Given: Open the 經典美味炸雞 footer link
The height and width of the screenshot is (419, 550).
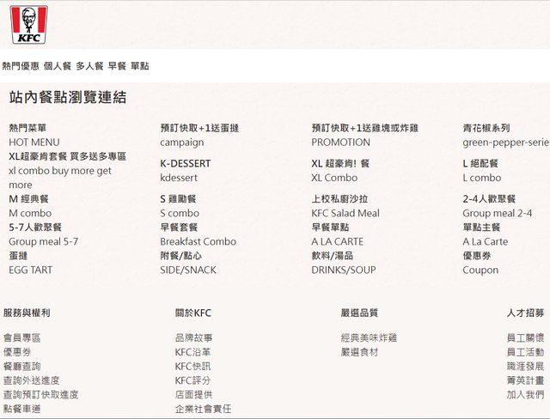Looking at the screenshot, I should tap(369, 338).
